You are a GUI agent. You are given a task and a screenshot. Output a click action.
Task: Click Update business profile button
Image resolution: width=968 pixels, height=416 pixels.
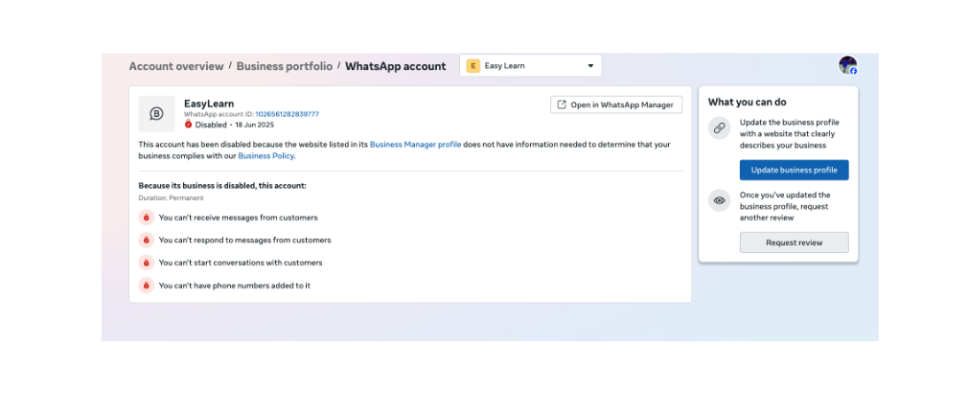click(794, 170)
